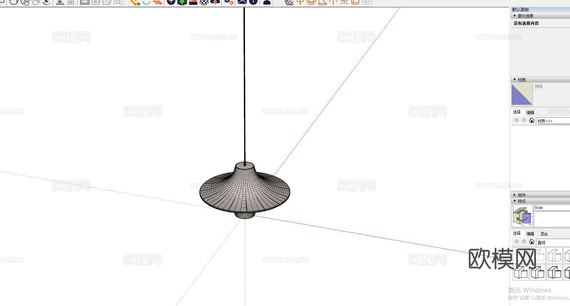570x306 pixels.
Task: Click the orange synchronize views arrows icon
Action: (x=157, y=2)
